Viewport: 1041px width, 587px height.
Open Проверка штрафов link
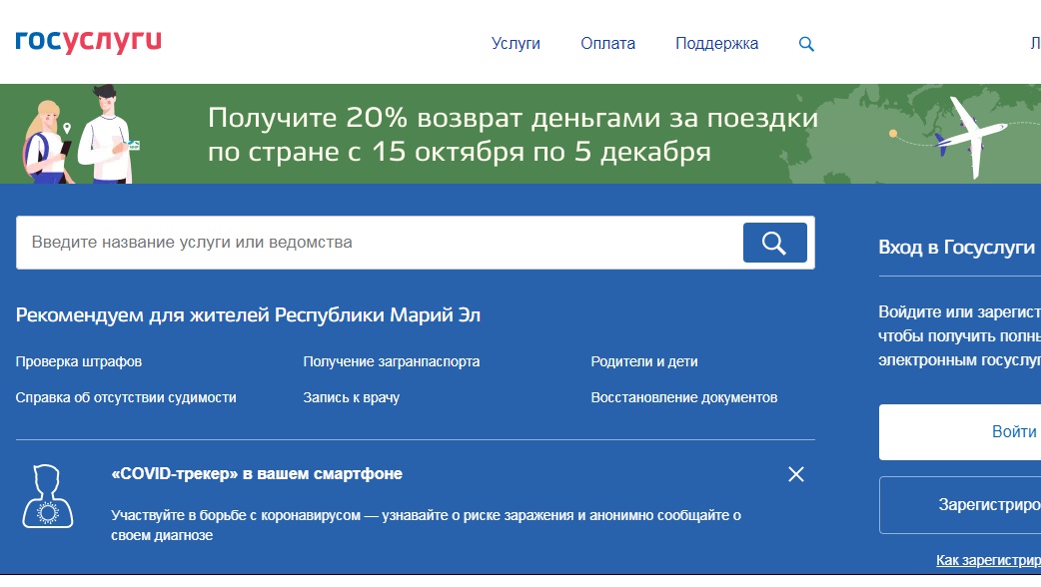click(x=79, y=361)
